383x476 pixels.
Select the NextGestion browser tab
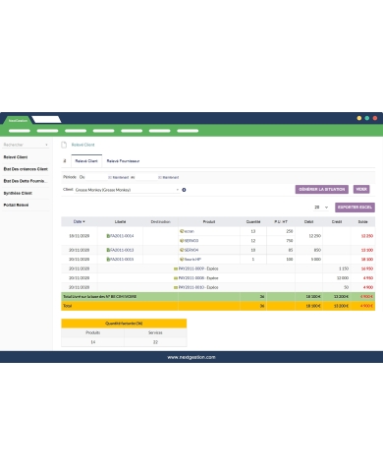(x=18, y=120)
